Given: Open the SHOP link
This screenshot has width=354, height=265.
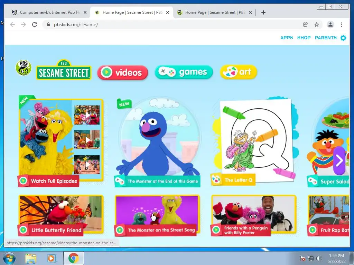Looking at the screenshot, I should click(x=304, y=38).
